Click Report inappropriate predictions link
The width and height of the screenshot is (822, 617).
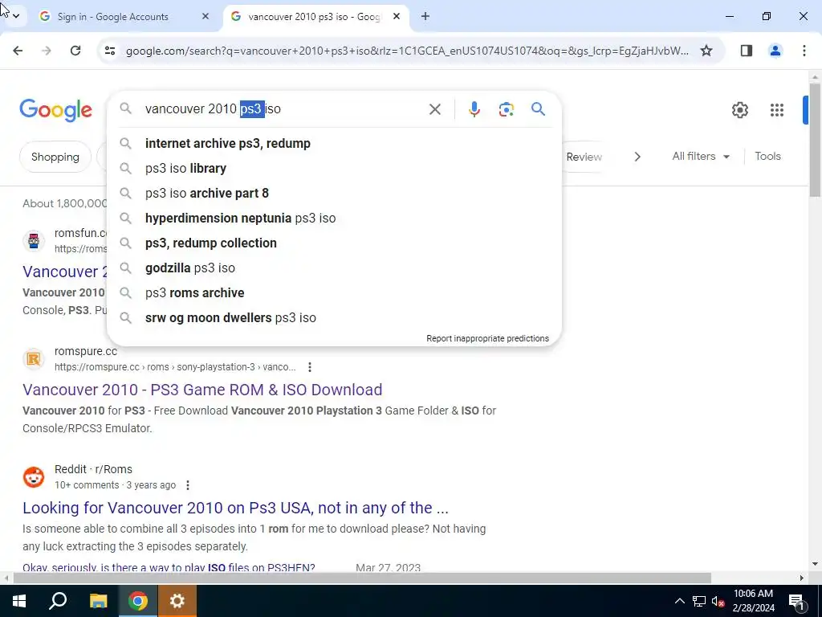pyautogui.click(x=487, y=338)
